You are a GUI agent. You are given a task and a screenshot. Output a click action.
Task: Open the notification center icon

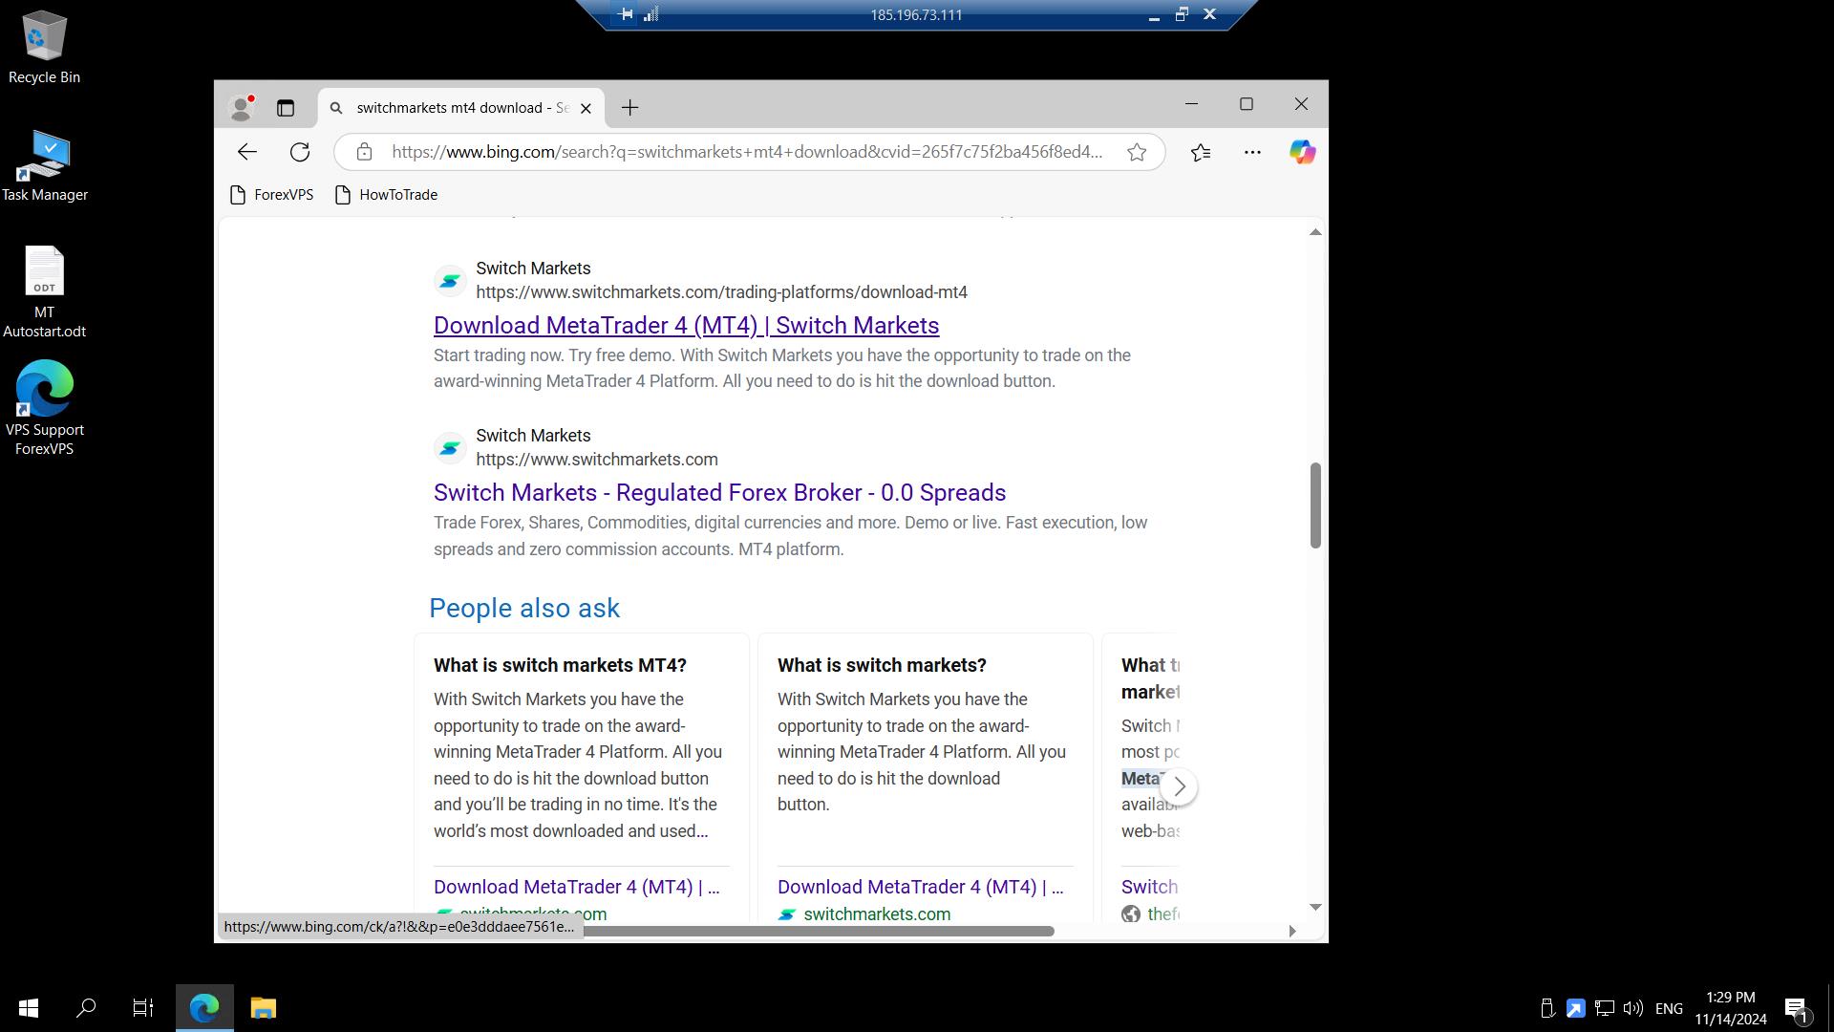tap(1797, 1008)
